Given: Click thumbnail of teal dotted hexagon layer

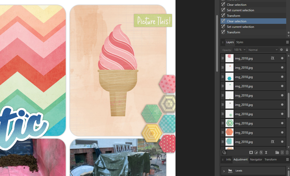Looking at the screenshot, I should tap(229, 77).
